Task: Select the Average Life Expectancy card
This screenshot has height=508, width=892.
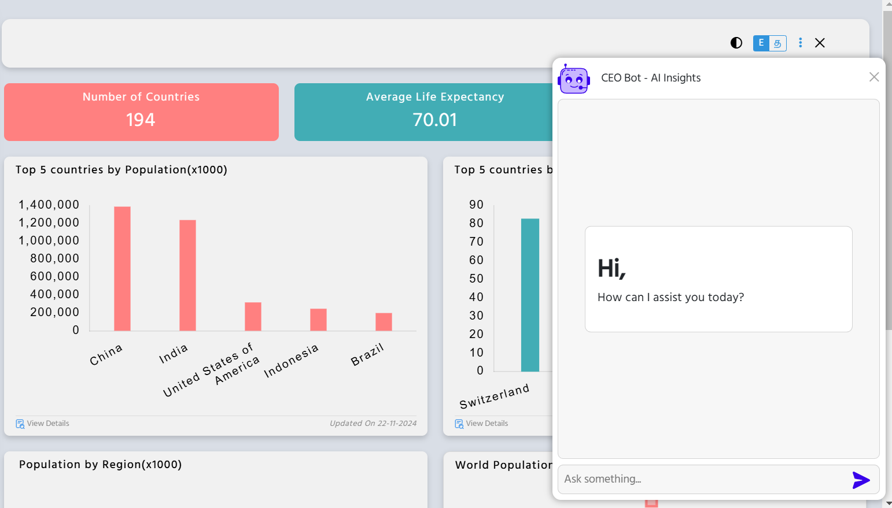Action: (434, 112)
